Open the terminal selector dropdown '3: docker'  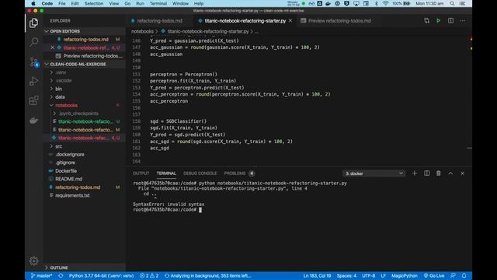[374, 173]
